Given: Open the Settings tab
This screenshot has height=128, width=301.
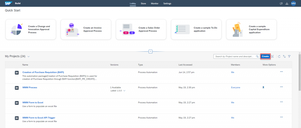Looking at the screenshot, I should tap(167, 4).
